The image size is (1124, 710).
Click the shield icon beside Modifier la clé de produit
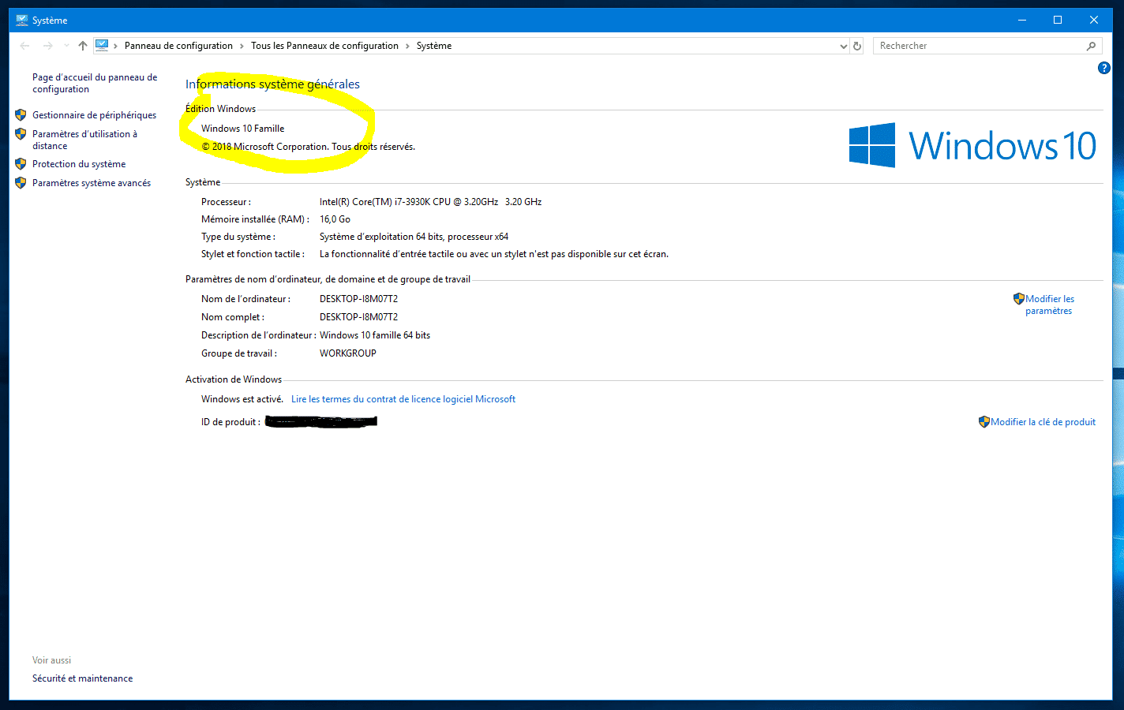[x=984, y=422]
